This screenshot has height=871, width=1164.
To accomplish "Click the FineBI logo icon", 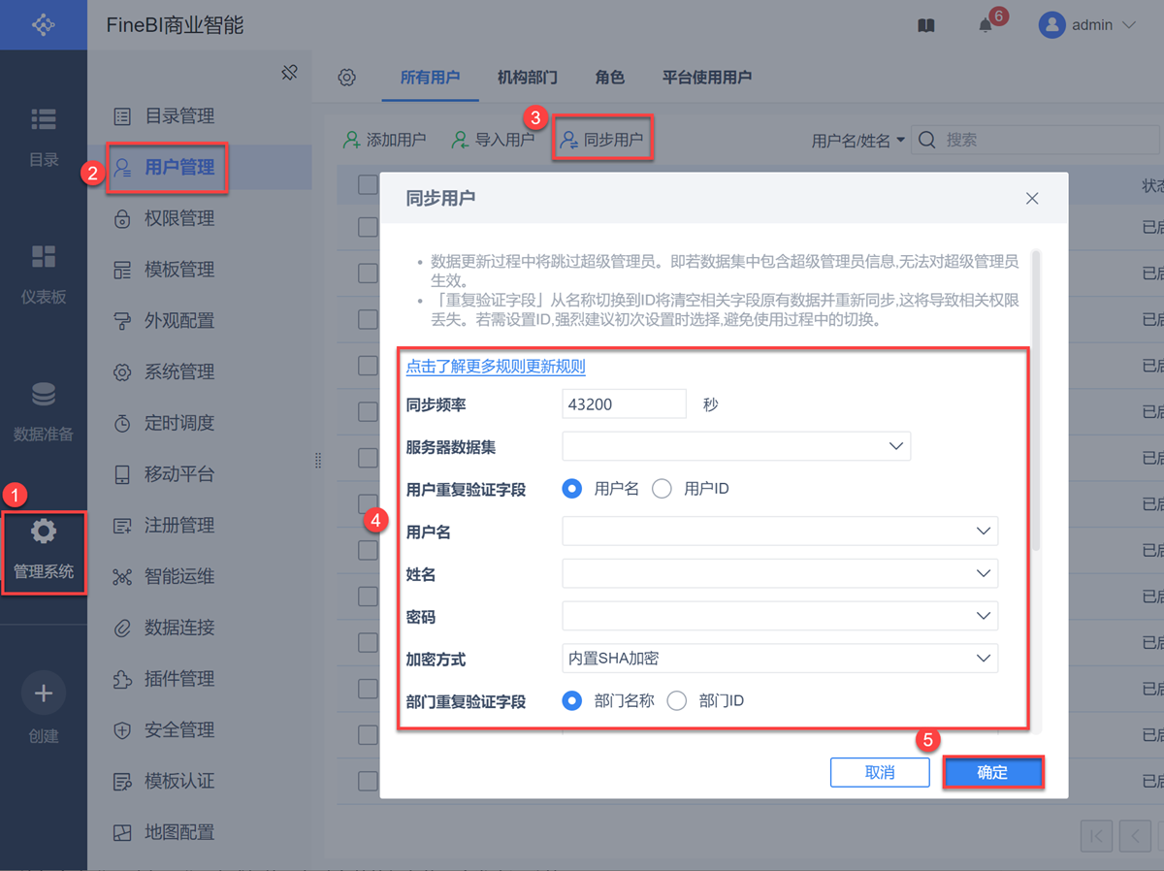I will [43, 24].
